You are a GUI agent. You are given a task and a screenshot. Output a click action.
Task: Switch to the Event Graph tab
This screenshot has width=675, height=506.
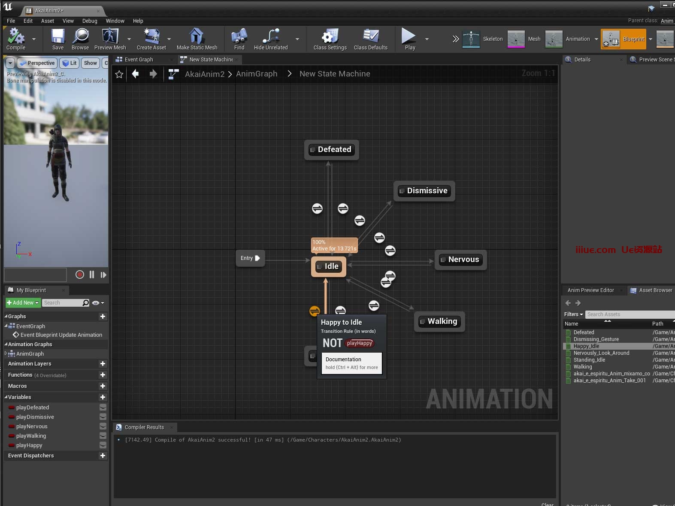[139, 60]
